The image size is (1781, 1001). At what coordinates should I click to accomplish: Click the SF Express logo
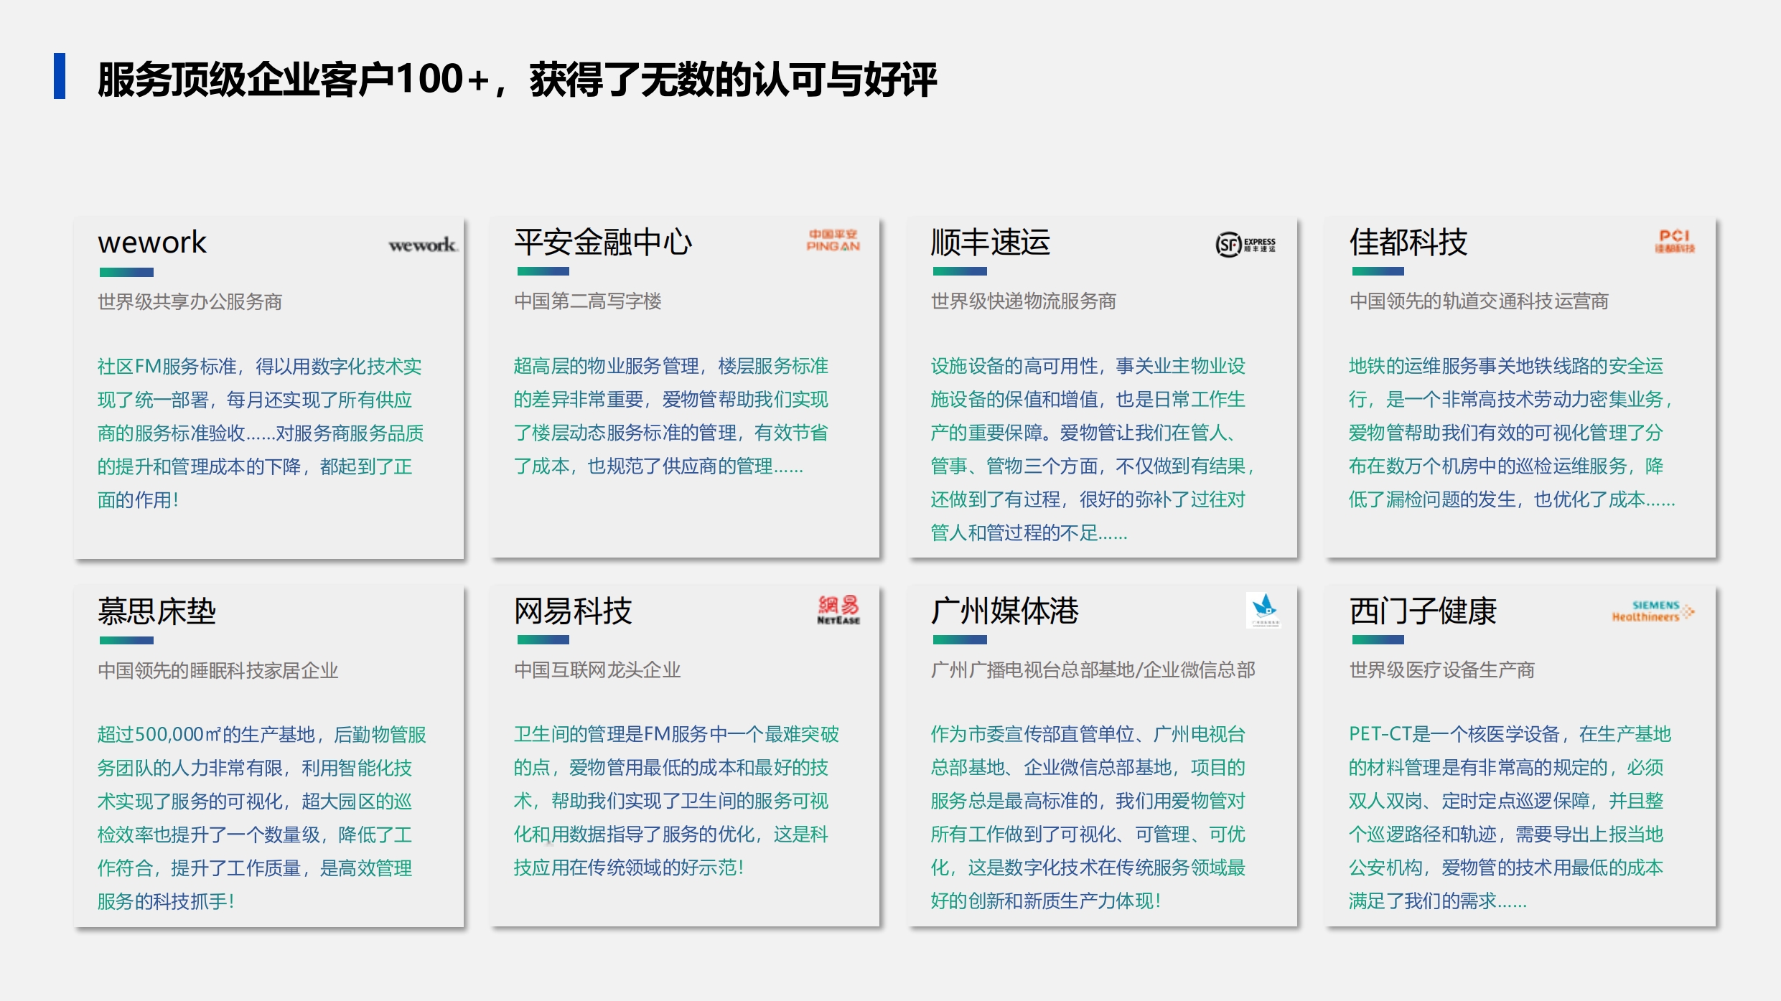coord(1245,245)
